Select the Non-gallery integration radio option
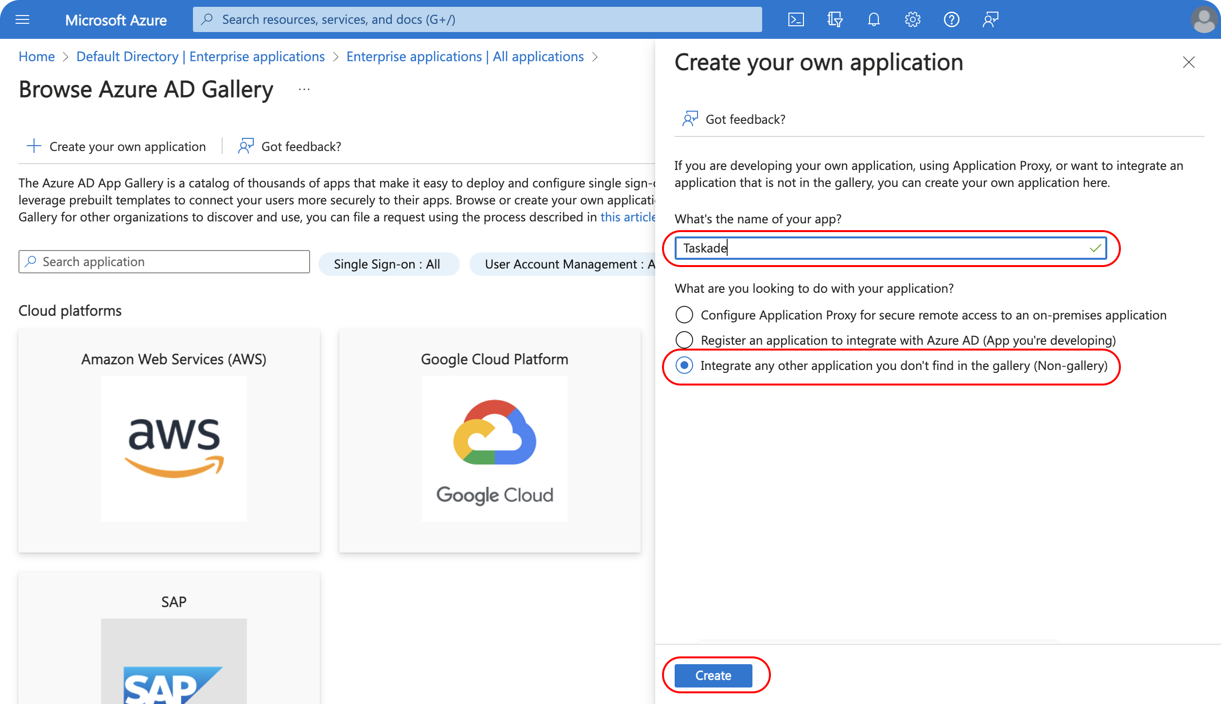Image resolution: width=1221 pixels, height=704 pixels. point(684,365)
